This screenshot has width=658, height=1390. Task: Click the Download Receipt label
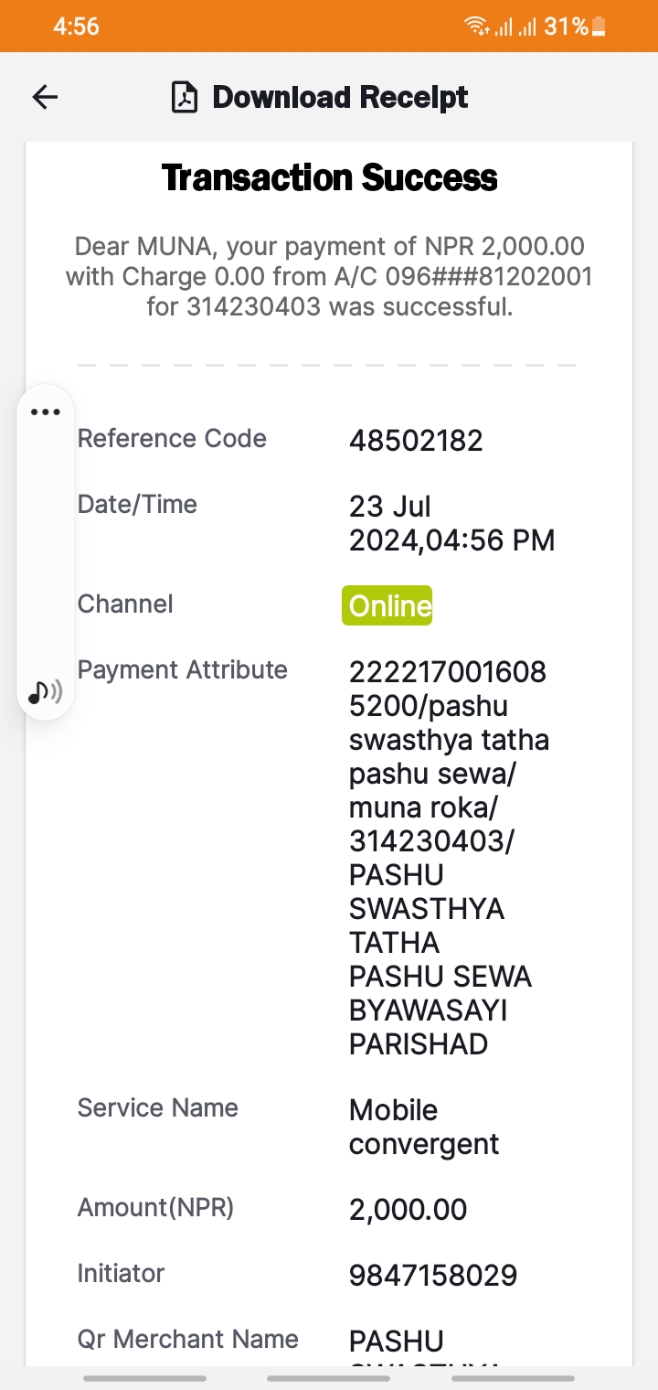(x=340, y=97)
